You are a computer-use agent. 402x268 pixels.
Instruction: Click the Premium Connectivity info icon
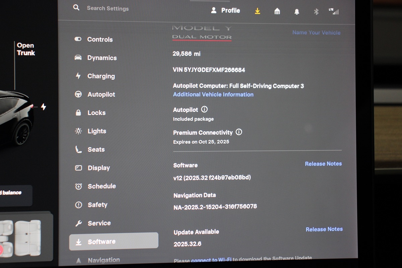pos(239,132)
